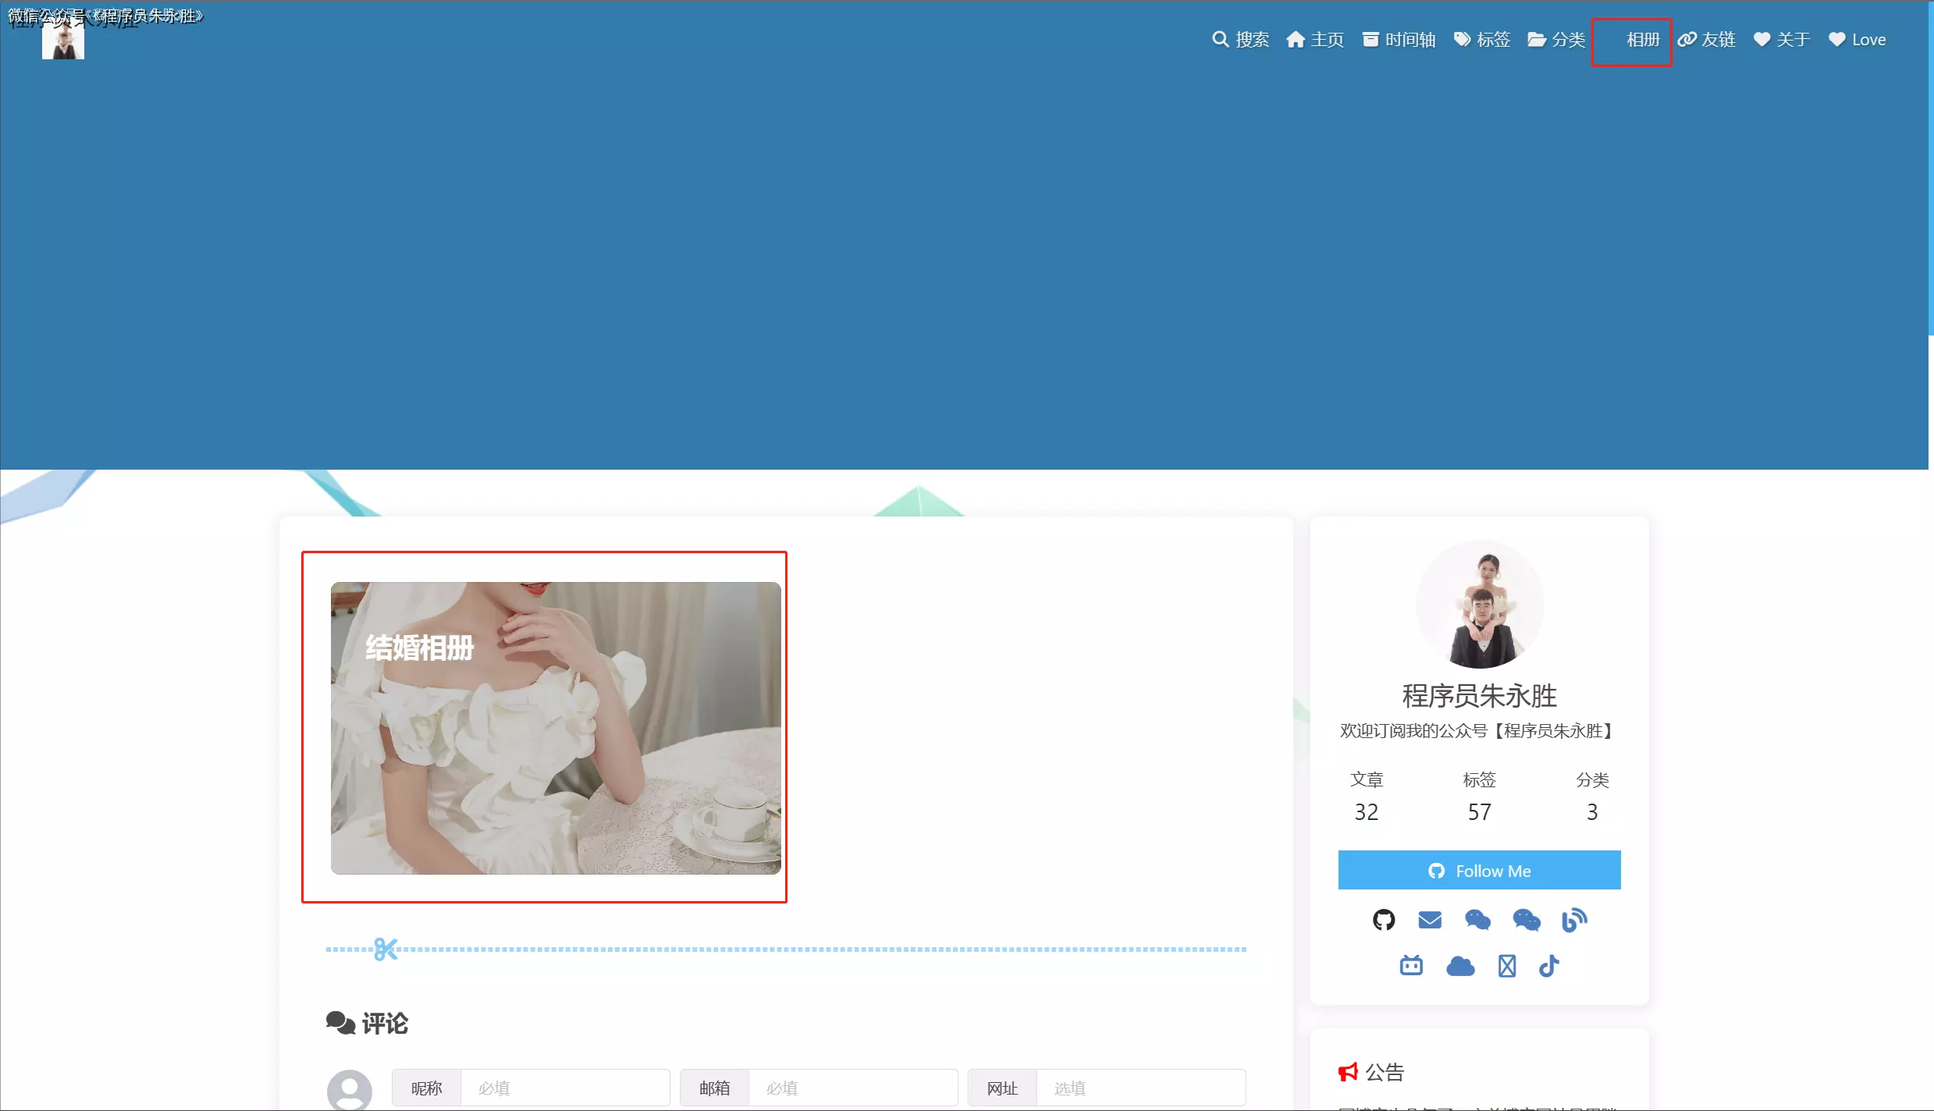Select the 相册 album nav item

[x=1641, y=40]
